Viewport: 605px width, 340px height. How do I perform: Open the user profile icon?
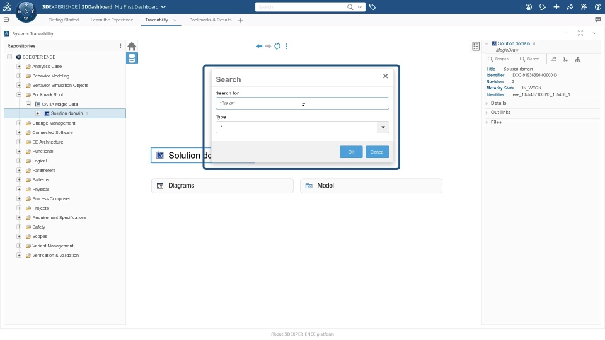pyautogui.click(x=529, y=7)
